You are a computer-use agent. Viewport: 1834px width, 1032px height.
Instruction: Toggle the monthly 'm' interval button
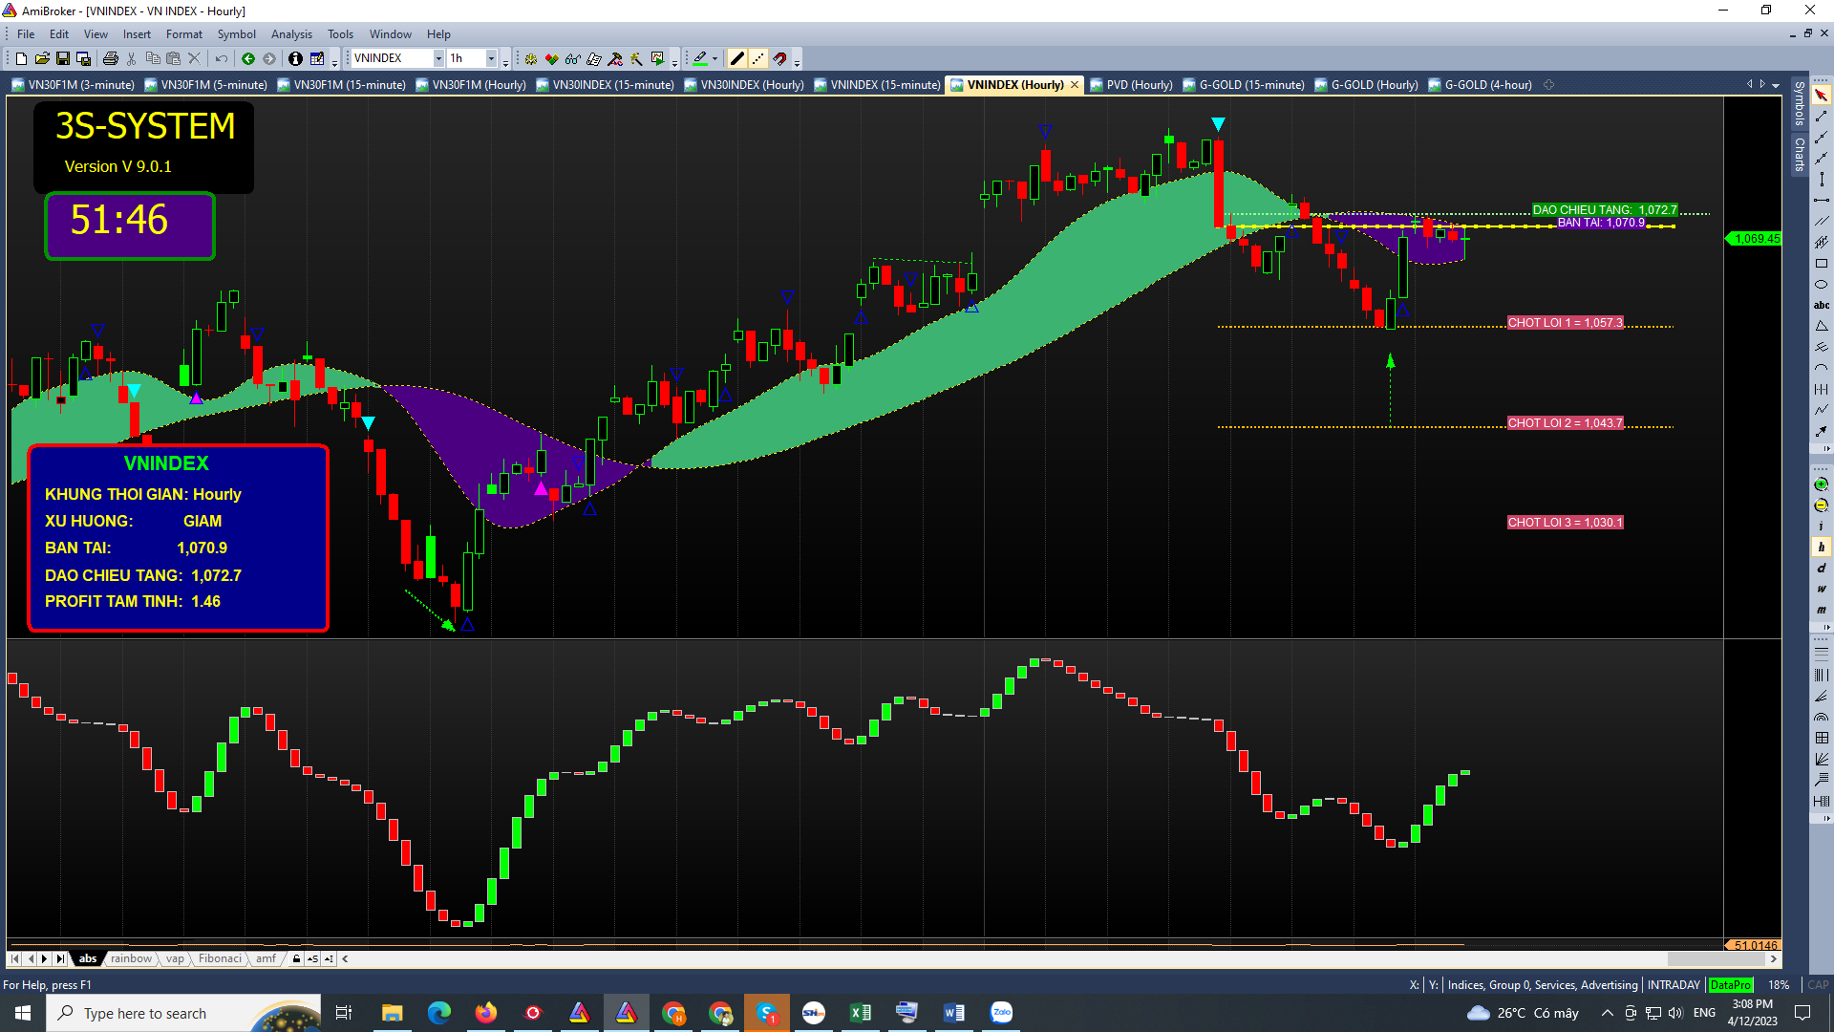tap(1821, 610)
